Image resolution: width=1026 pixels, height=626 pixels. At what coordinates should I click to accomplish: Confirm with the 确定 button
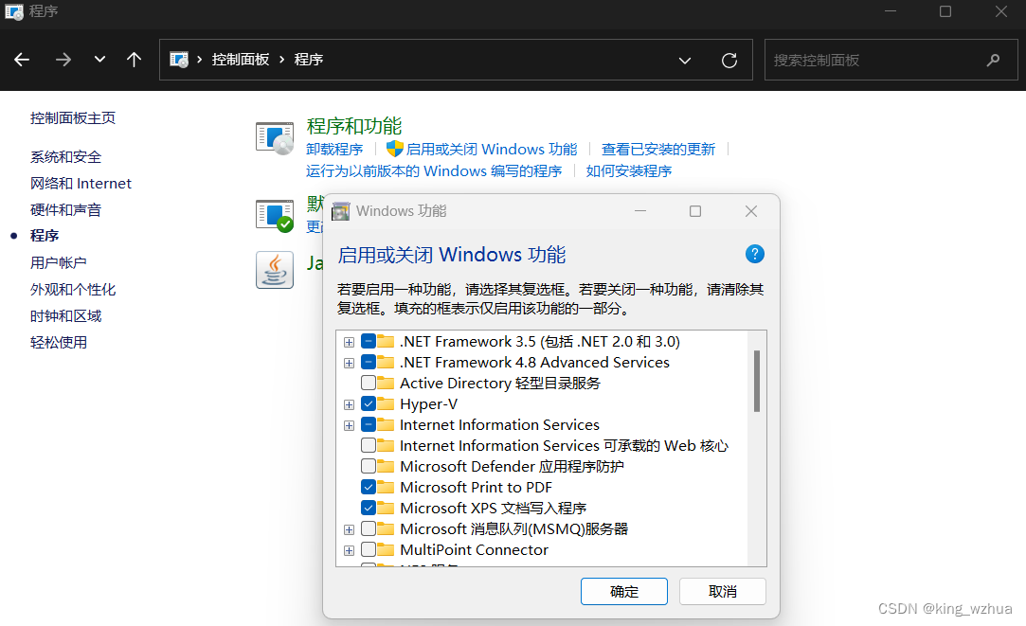tap(624, 591)
